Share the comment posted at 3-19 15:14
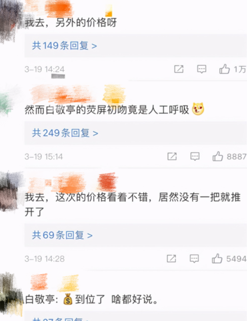The width and height of the screenshot is (247, 321). 172,156
